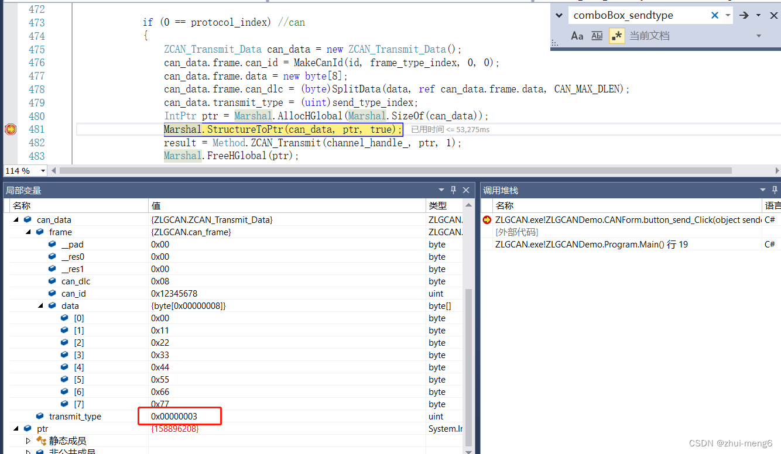The height and width of the screenshot is (454, 781).
Task: Click the [7] array element icon
Action: coord(64,404)
